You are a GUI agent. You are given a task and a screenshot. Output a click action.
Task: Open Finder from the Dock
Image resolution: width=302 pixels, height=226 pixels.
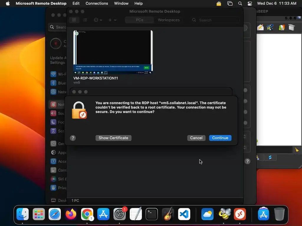pos(22,214)
